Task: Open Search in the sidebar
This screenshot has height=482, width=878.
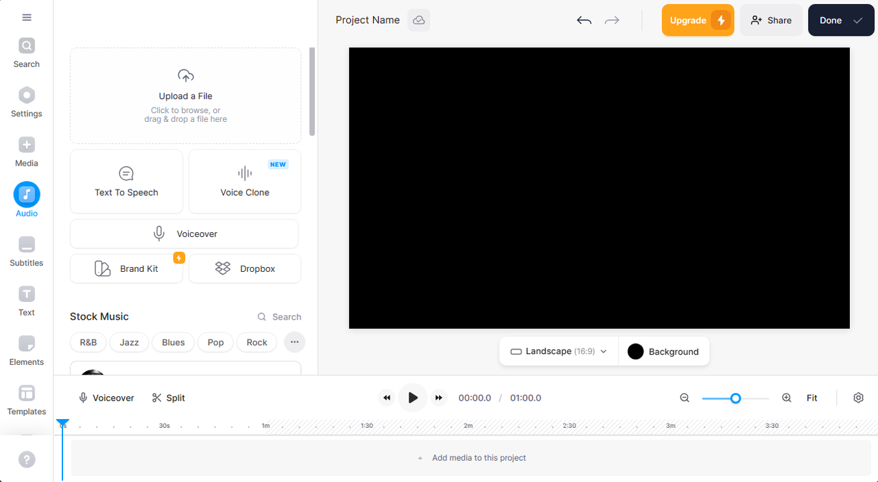Action: tap(26, 53)
